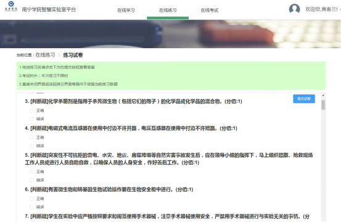Click the breadcrumb chevron separator

[59, 55]
